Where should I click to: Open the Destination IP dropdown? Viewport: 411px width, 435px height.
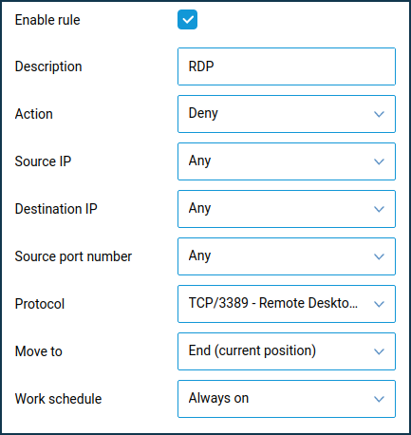tap(287, 209)
